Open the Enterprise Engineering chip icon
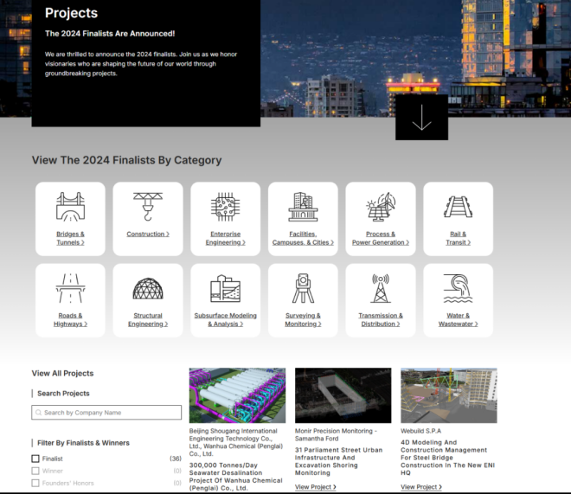The height and width of the screenshot is (494, 571). pos(225,208)
